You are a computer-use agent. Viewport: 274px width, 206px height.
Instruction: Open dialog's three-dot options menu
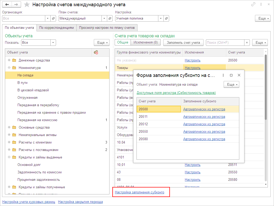click(x=223, y=75)
